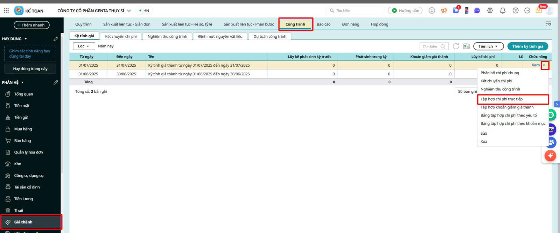Edit the HAY DÙNG section pencil icon
The height and width of the screenshot is (233, 560).
(56, 39)
